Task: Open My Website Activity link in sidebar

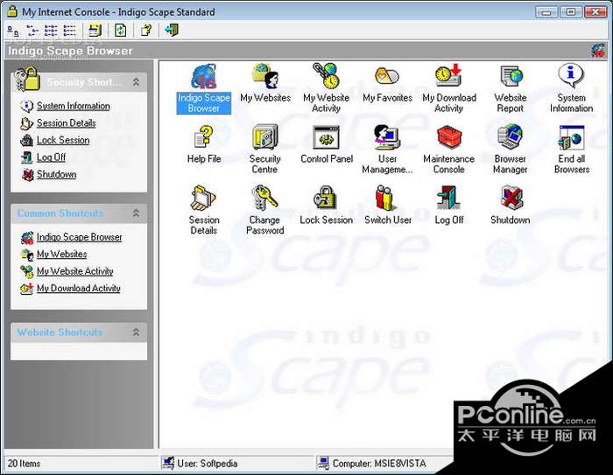Action: pos(75,271)
